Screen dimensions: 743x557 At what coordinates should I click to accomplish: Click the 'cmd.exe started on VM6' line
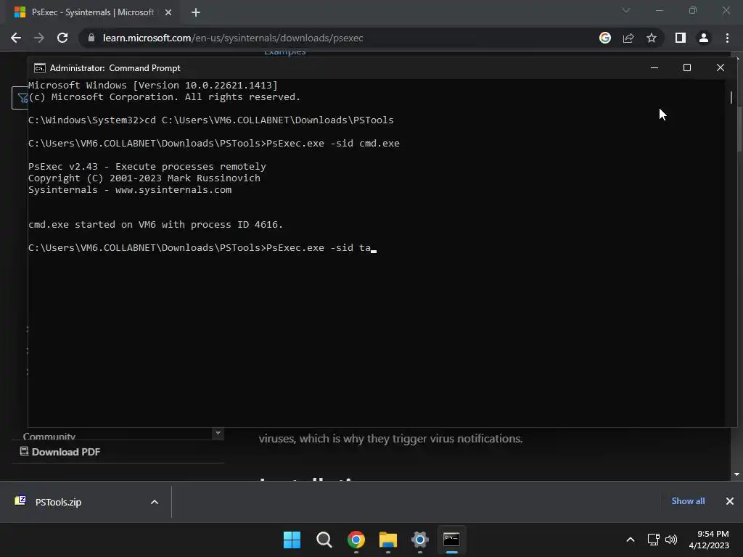tap(155, 225)
